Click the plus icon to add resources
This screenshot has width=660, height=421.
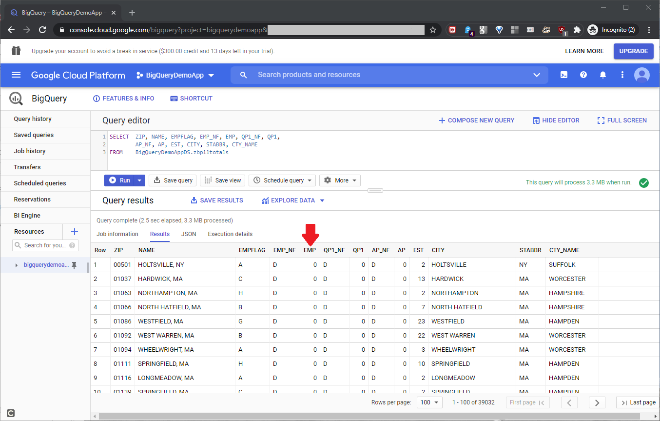pyautogui.click(x=75, y=232)
